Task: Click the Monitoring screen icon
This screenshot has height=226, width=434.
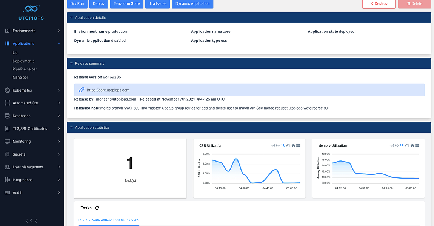Action: click(8, 141)
